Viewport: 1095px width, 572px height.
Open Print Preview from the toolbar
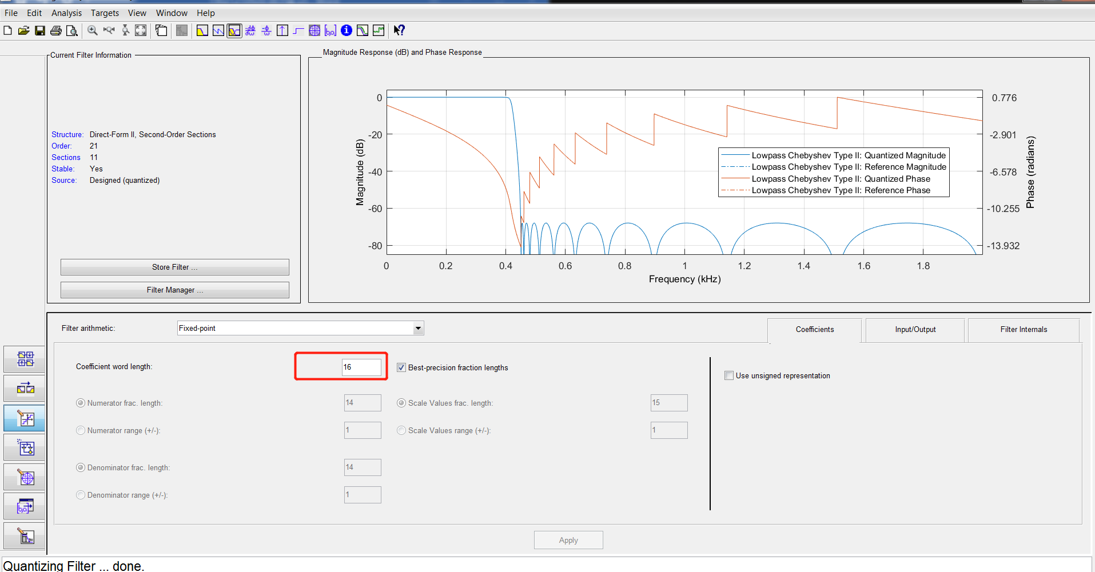72,30
